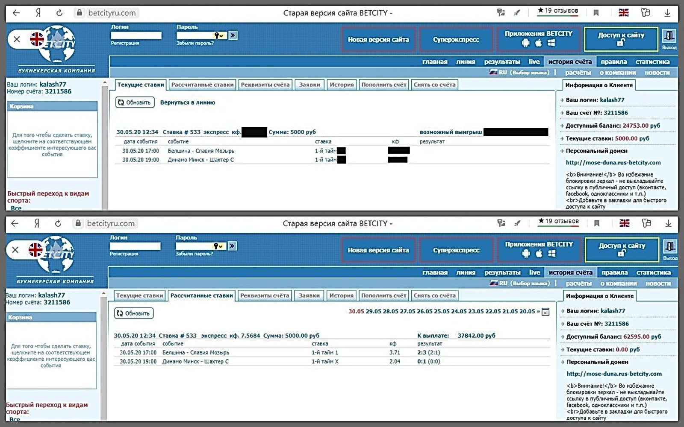
Task: Go back using top browser's back arrow
Action: pos(16,13)
